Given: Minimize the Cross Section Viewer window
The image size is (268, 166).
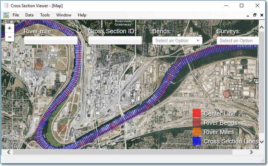Looking at the screenshot, I should click(226, 5).
